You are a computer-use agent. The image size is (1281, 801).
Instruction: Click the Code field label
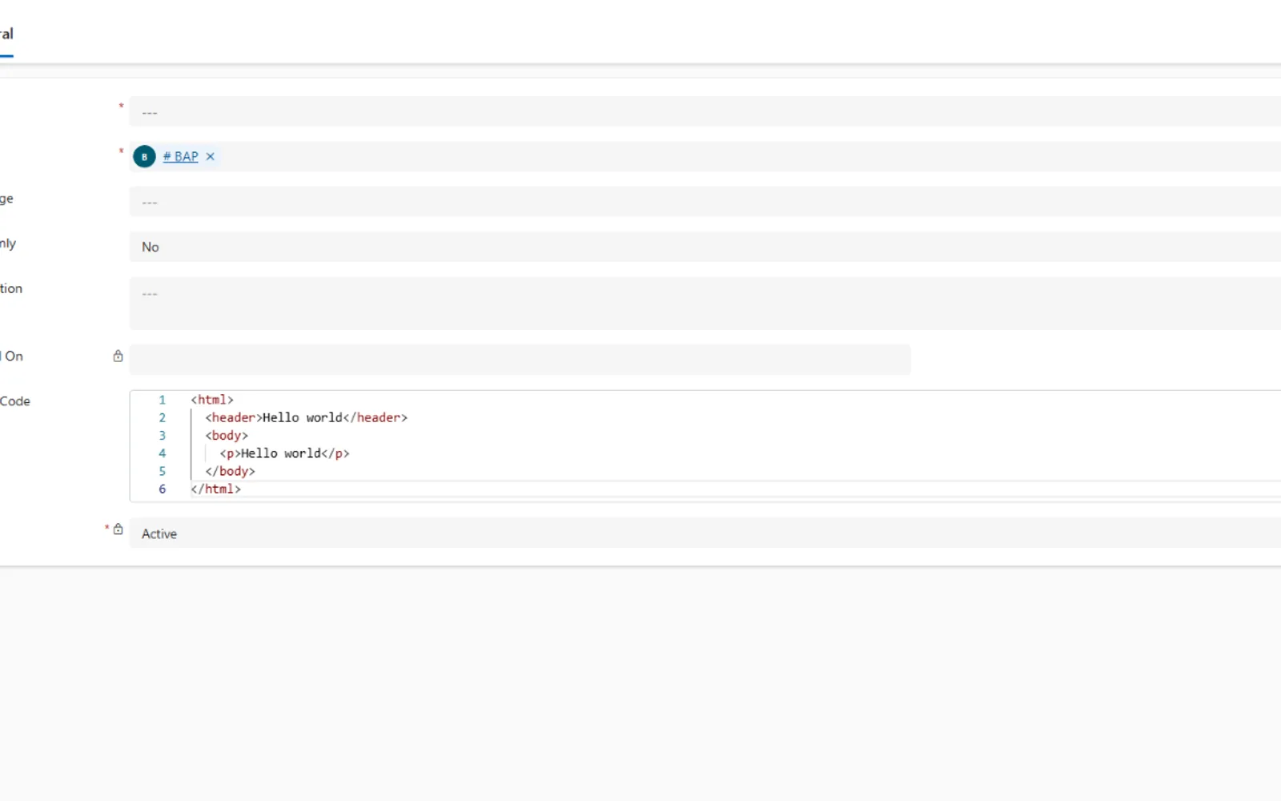pyautogui.click(x=15, y=401)
